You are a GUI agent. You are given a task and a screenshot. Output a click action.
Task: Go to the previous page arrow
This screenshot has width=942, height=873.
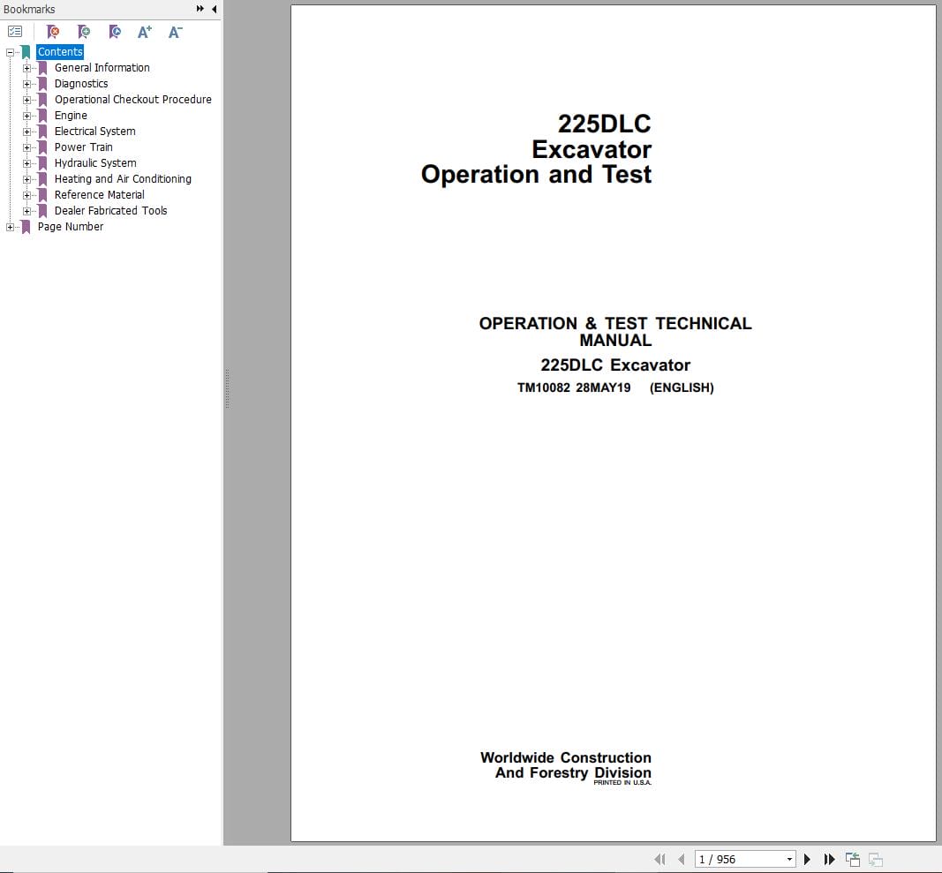681,859
